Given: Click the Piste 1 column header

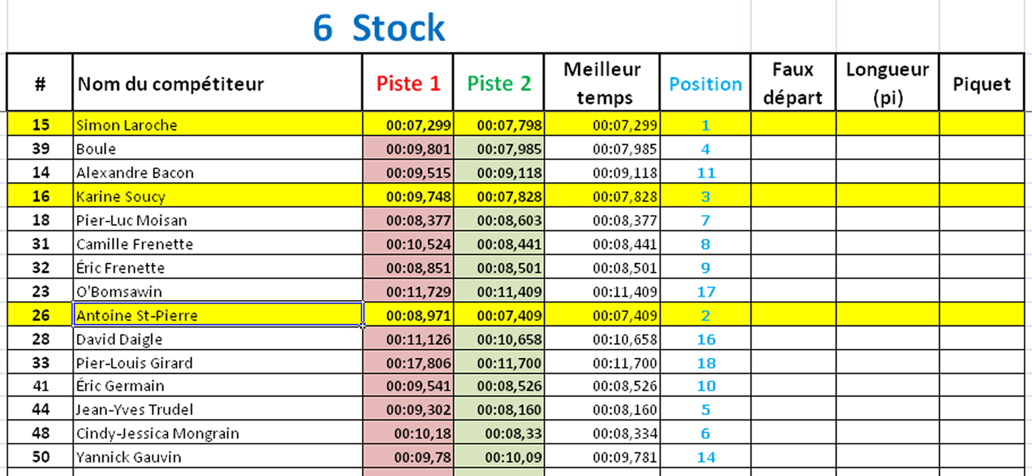Looking at the screenshot, I should tap(408, 83).
